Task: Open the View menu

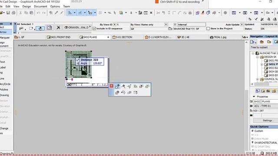Action: pos(17,6)
